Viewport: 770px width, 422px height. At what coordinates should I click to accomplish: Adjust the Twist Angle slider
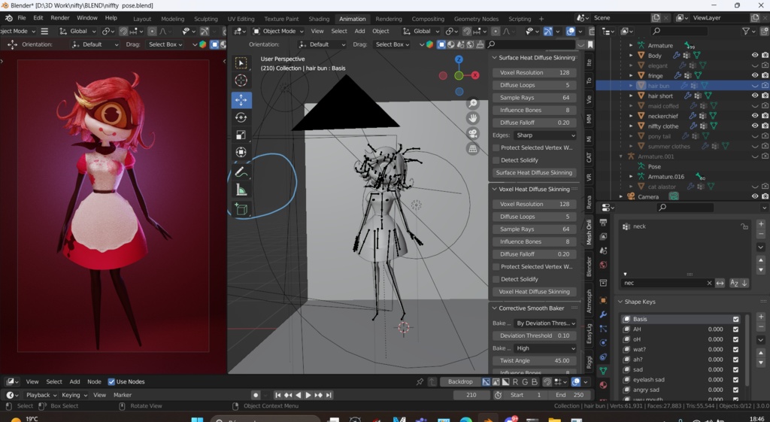point(534,361)
